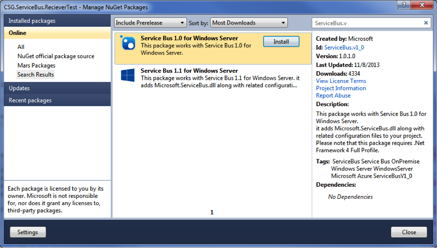Choose the Mars Packages source
Screen dimensions: 437x248
36,65
